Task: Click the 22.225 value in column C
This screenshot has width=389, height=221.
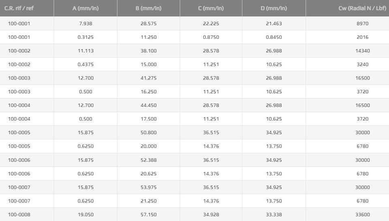Action: pos(211,23)
